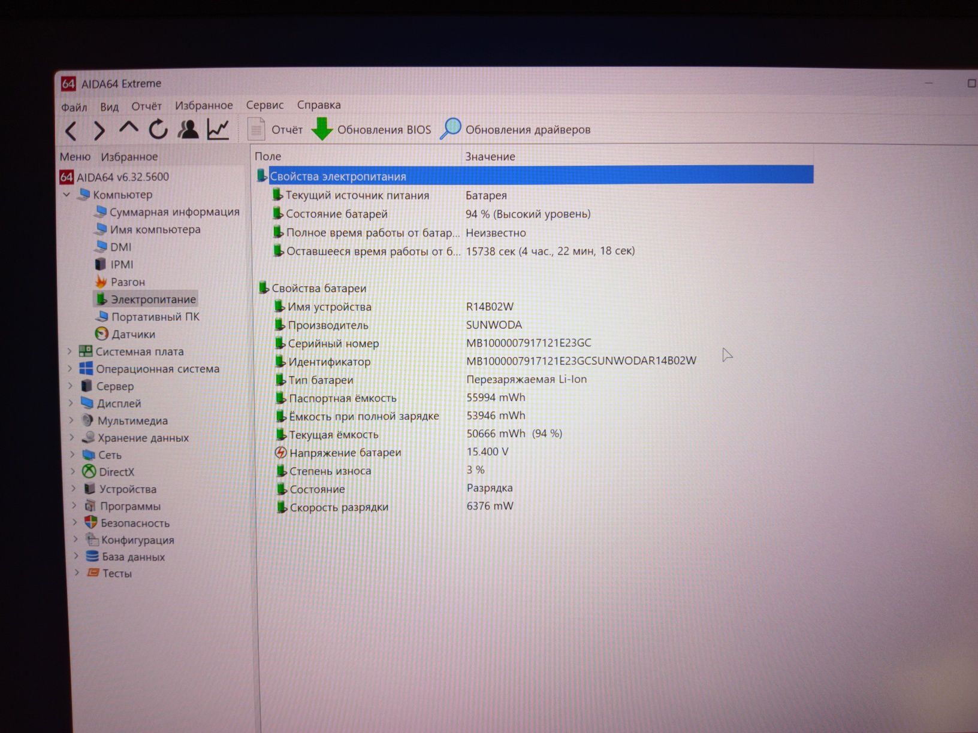Expand the Сеть node
978x733 pixels.
point(73,455)
